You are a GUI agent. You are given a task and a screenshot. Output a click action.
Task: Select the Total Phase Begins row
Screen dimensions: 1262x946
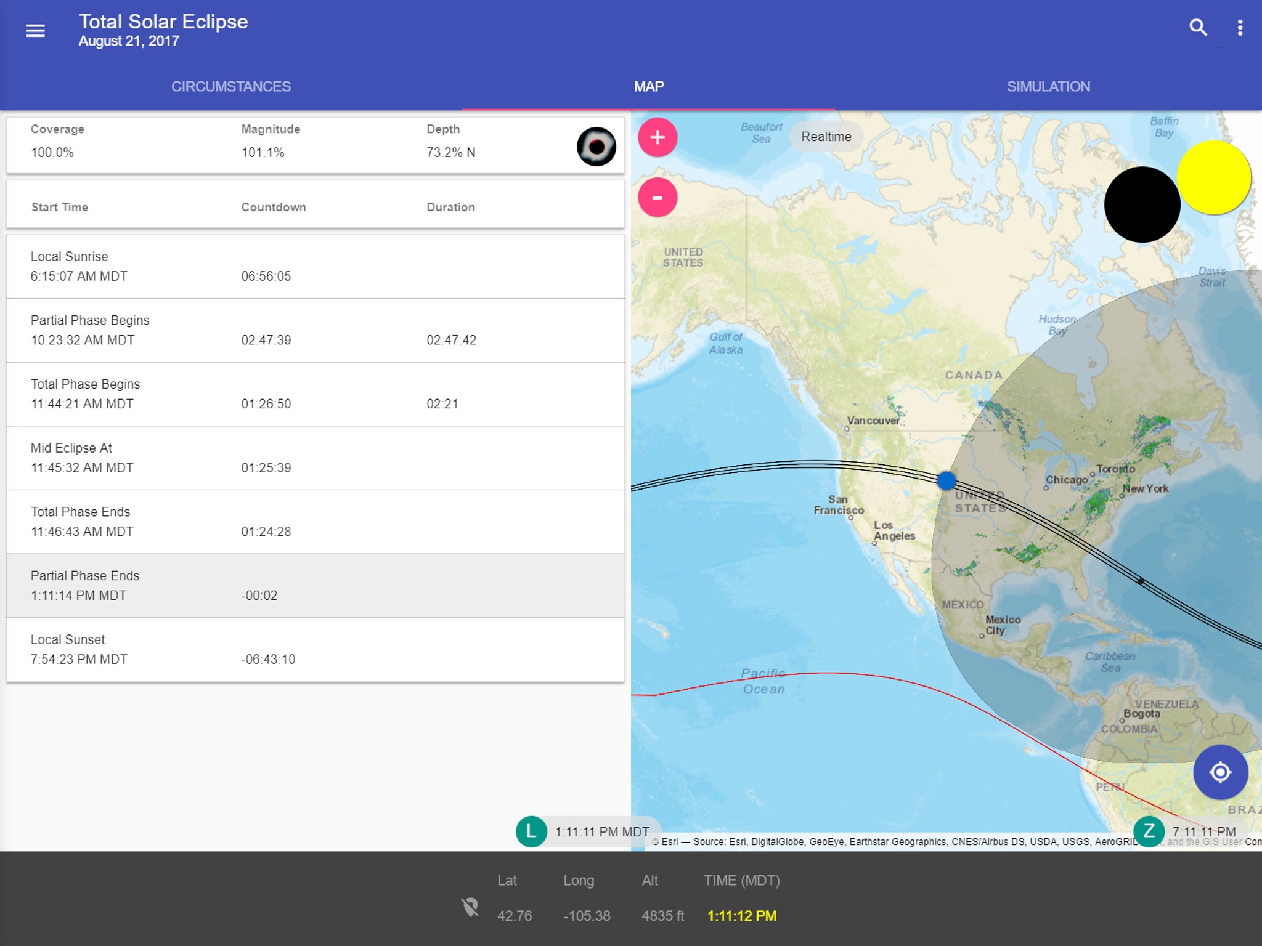click(315, 394)
